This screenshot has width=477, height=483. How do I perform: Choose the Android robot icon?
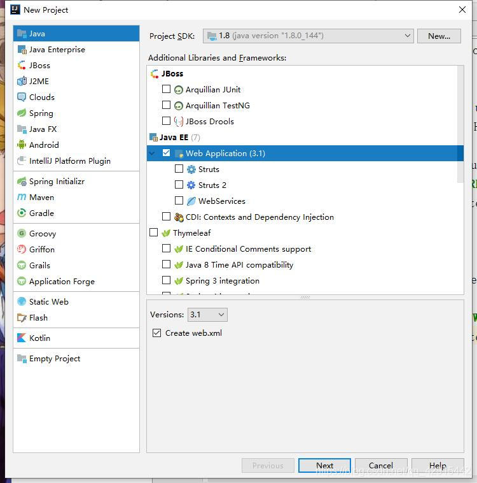(22, 145)
